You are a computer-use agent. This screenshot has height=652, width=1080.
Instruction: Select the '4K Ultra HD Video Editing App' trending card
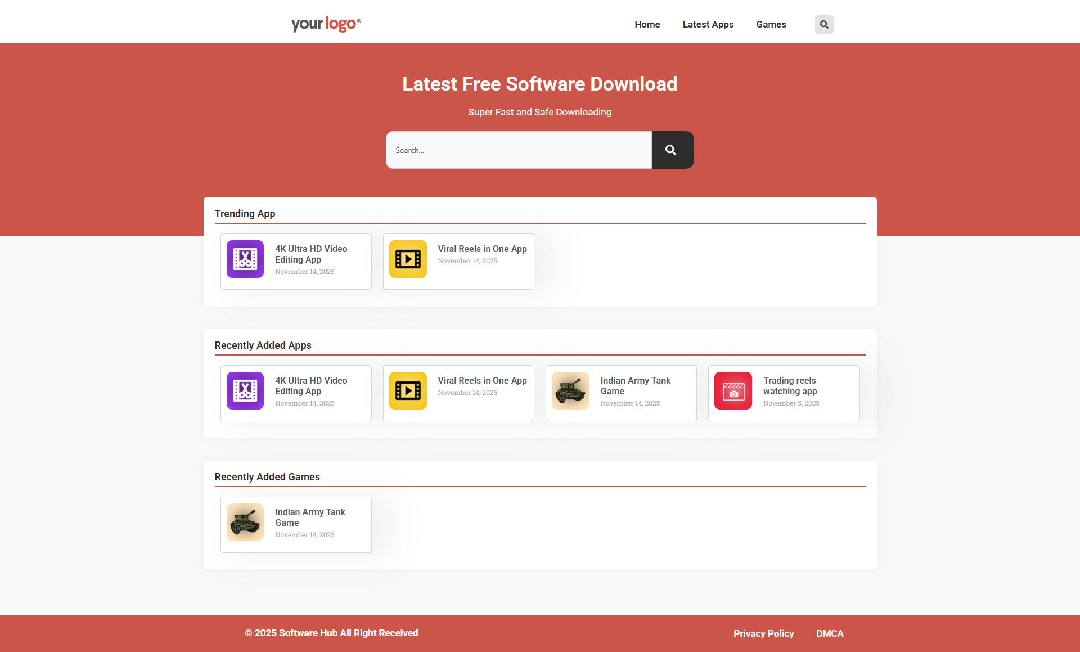tap(312, 254)
